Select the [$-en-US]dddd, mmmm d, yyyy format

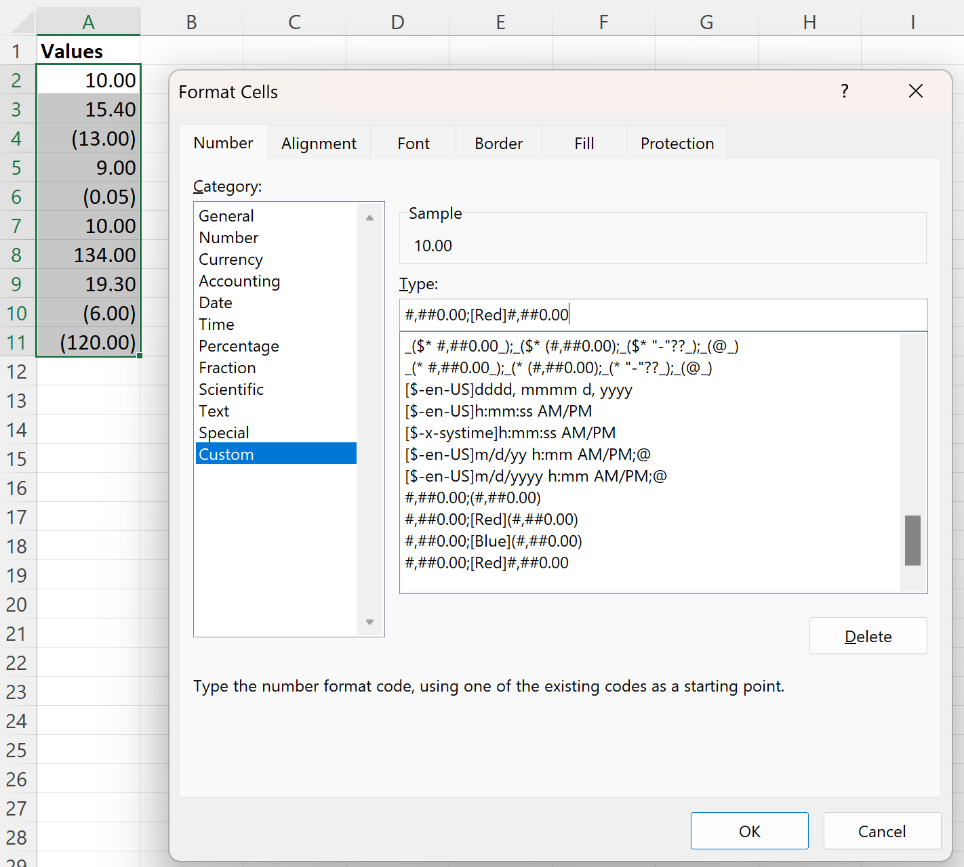pyautogui.click(x=519, y=389)
